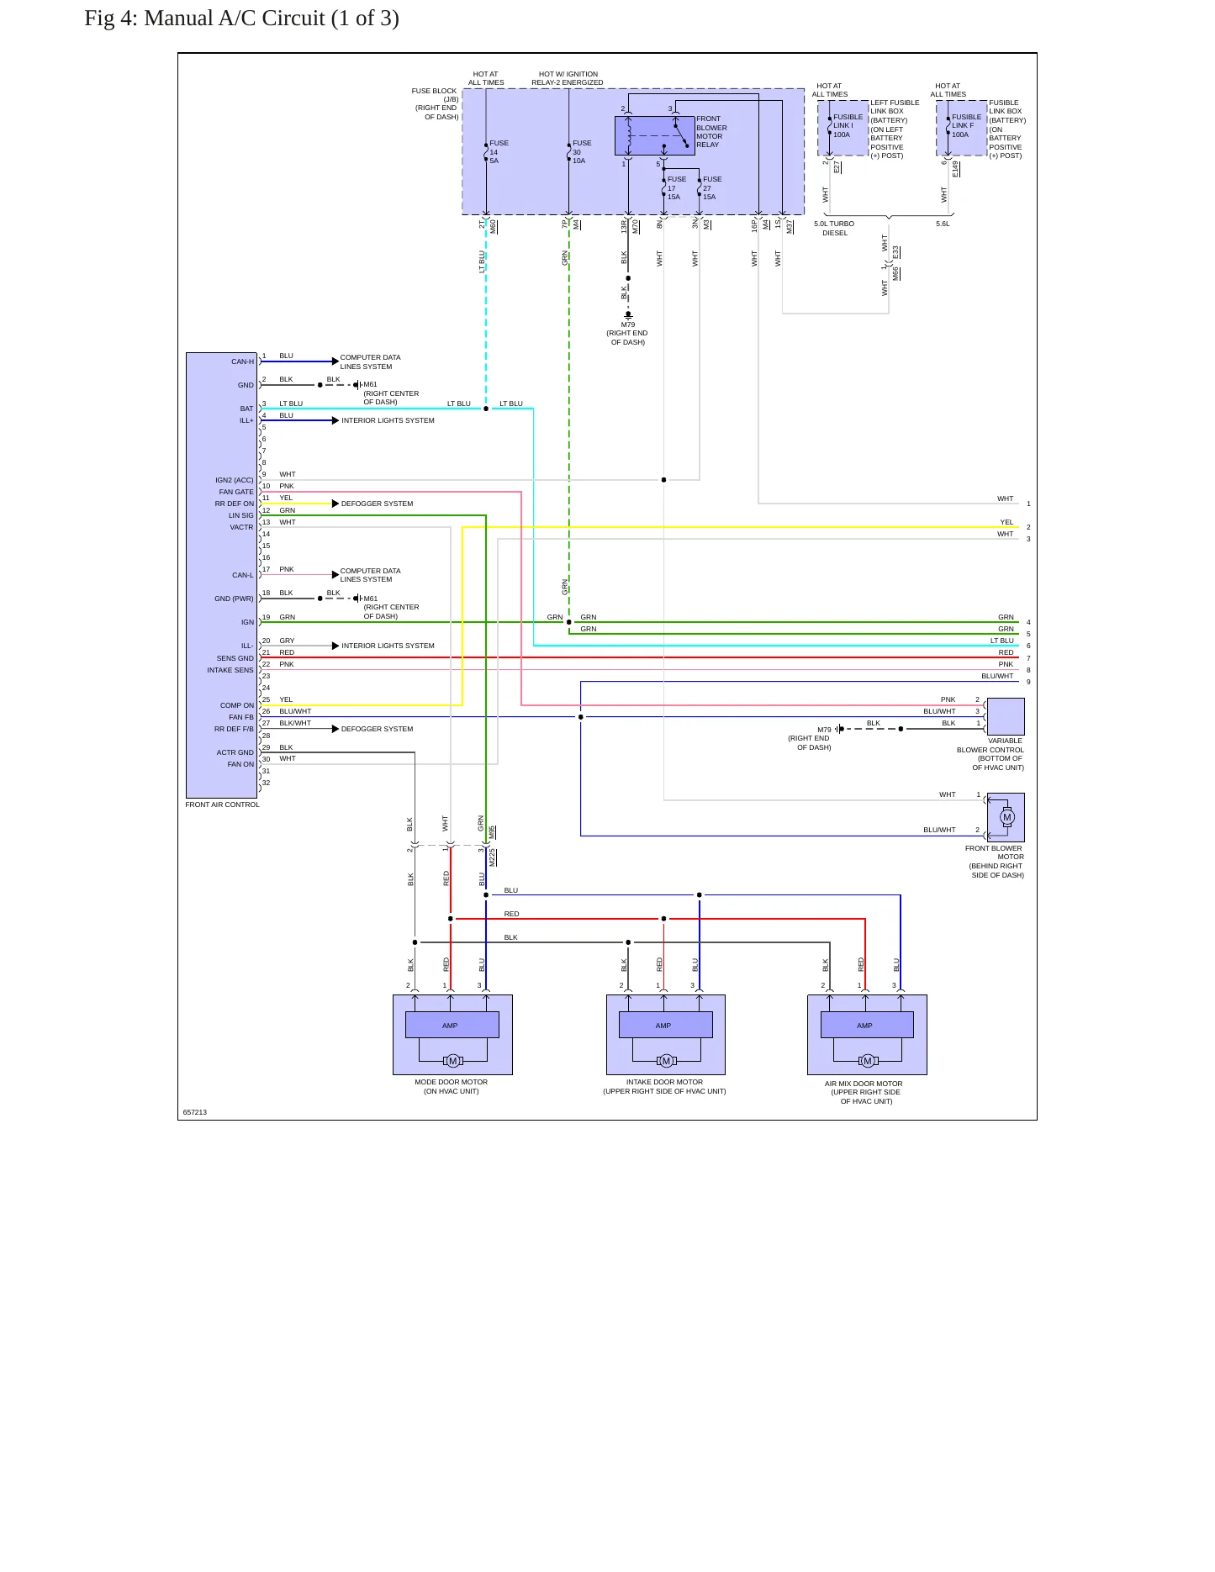Viewport: 1215px width, 1572px height.
Task: Click the M225 connector label
Action: pyautogui.click(x=493, y=857)
